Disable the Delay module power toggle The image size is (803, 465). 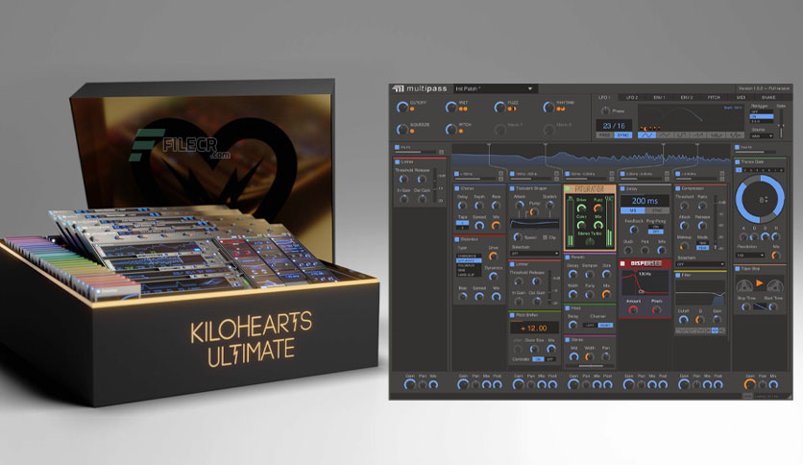click(x=623, y=188)
